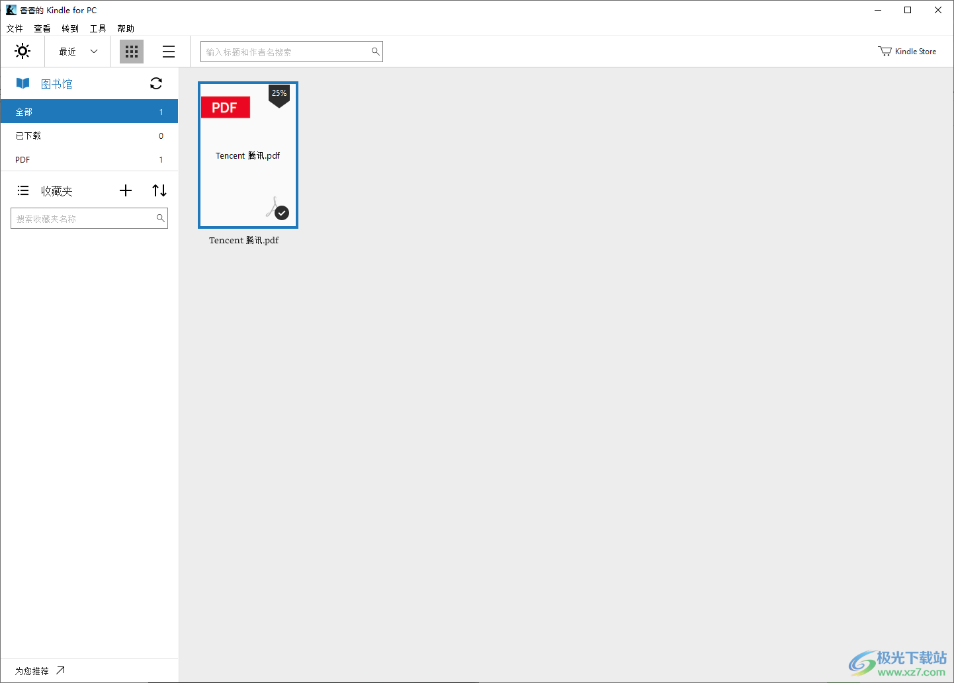The width and height of the screenshot is (954, 683).
Task: Maximize the Kindle for PC window
Action: (x=908, y=10)
